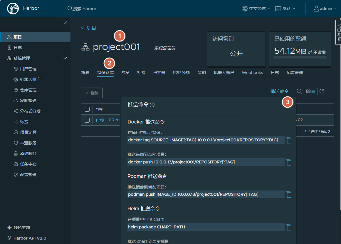Switch to the P2P 预热 tab
Viewport: 341px width, 244px height.
[182, 73]
